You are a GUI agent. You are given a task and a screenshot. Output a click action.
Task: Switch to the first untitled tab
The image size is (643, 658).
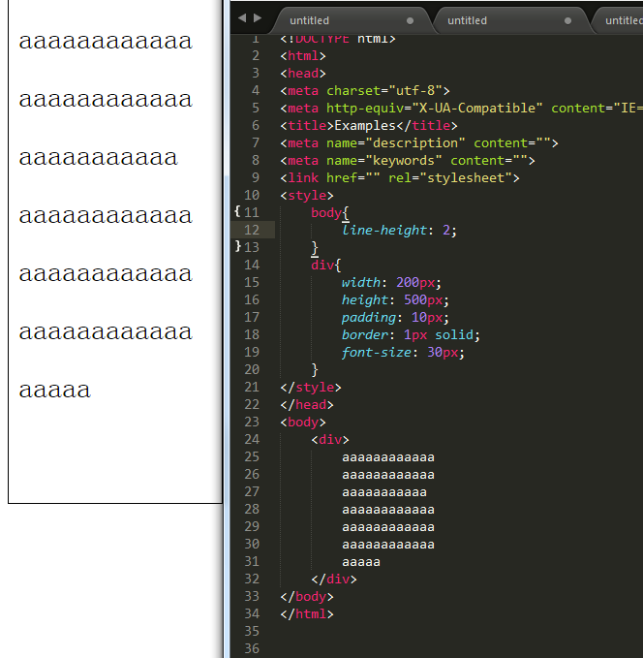tap(310, 20)
